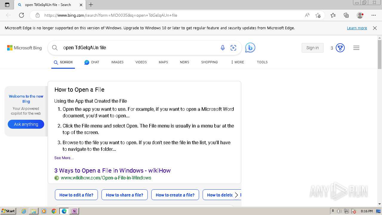Image resolution: width=382 pixels, height=215 pixels.
Task: Switch to the MAPS tab
Action: [163, 62]
